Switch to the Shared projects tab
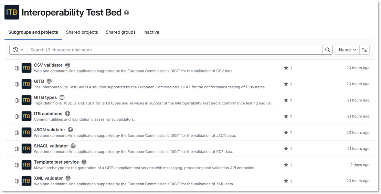 coord(82,32)
